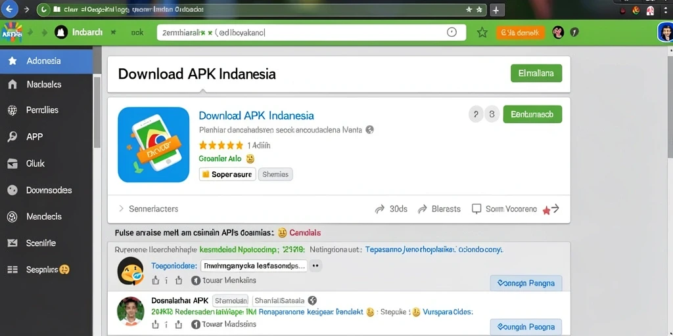This screenshot has width=673, height=336.
Task: Click the first commenter's duck avatar
Action: coord(130,271)
